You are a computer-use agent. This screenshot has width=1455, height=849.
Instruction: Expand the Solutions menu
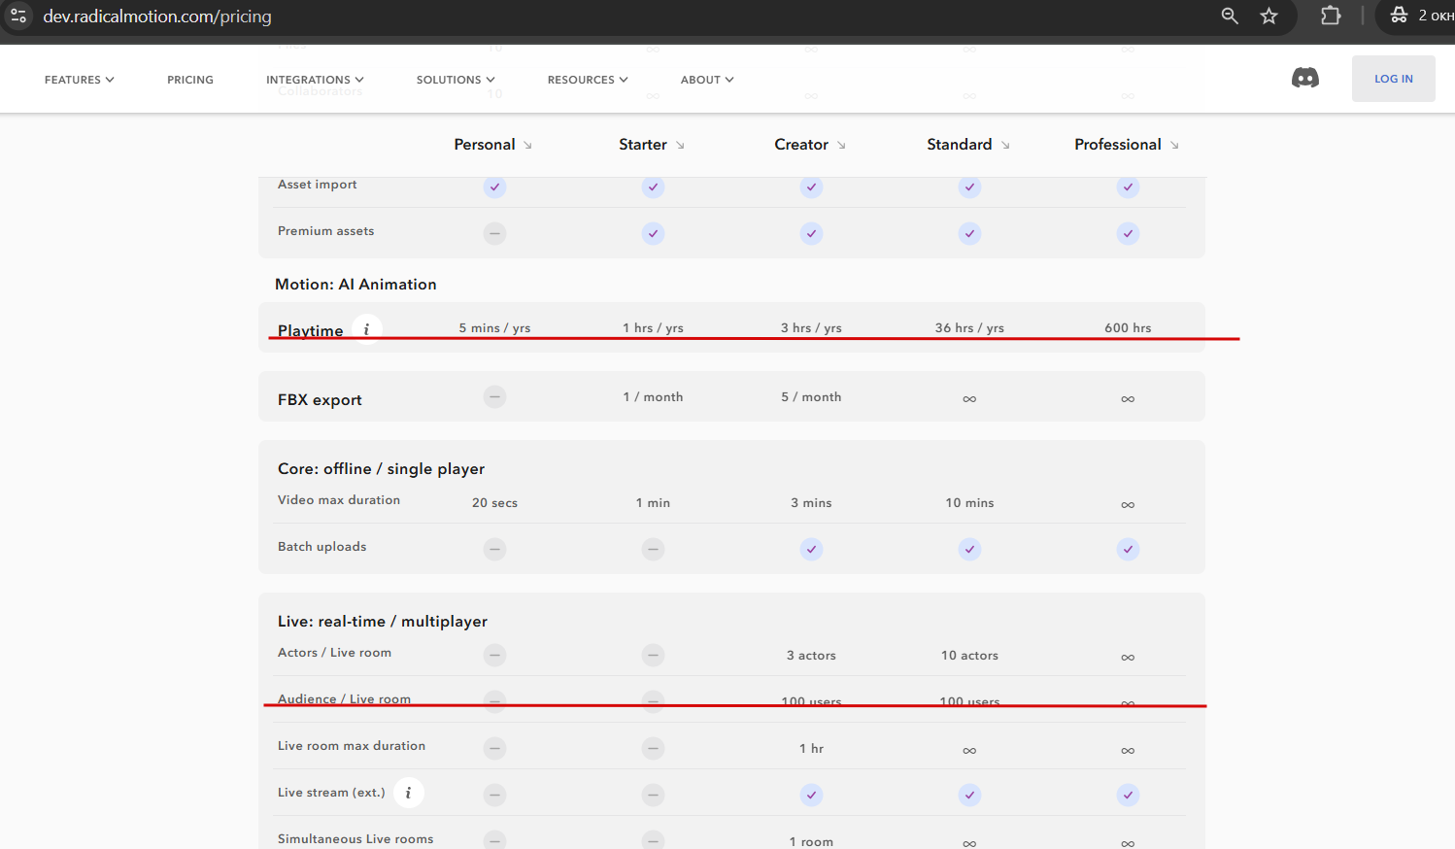(x=456, y=80)
